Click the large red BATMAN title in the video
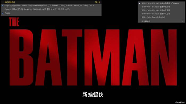 93,57
